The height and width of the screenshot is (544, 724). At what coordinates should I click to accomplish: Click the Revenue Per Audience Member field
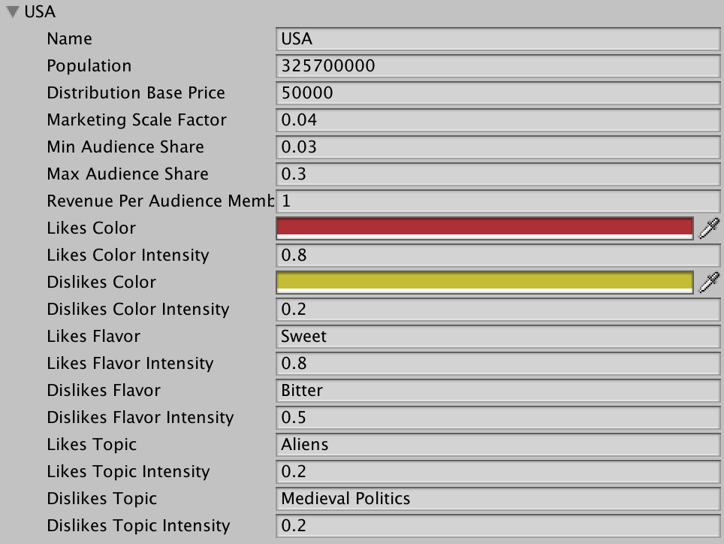tap(498, 201)
